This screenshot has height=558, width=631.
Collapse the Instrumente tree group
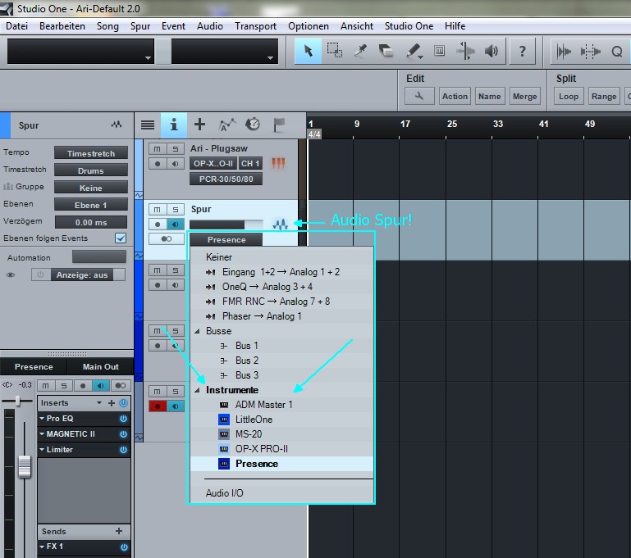[x=197, y=390]
